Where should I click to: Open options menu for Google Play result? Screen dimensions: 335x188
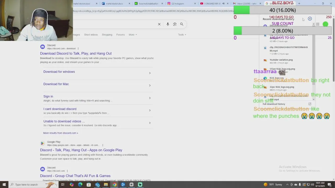coord(103,145)
